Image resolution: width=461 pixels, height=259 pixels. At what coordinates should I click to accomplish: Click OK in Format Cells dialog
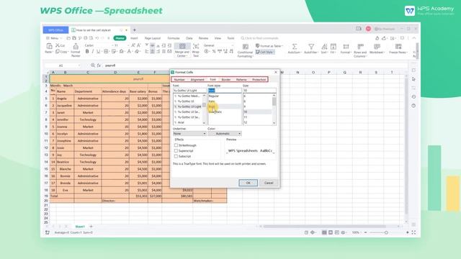pyautogui.click(x=248, y=183)
